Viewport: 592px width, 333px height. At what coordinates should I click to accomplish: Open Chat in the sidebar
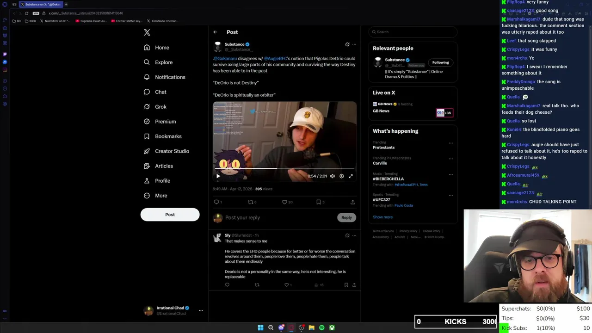point(155,92)
